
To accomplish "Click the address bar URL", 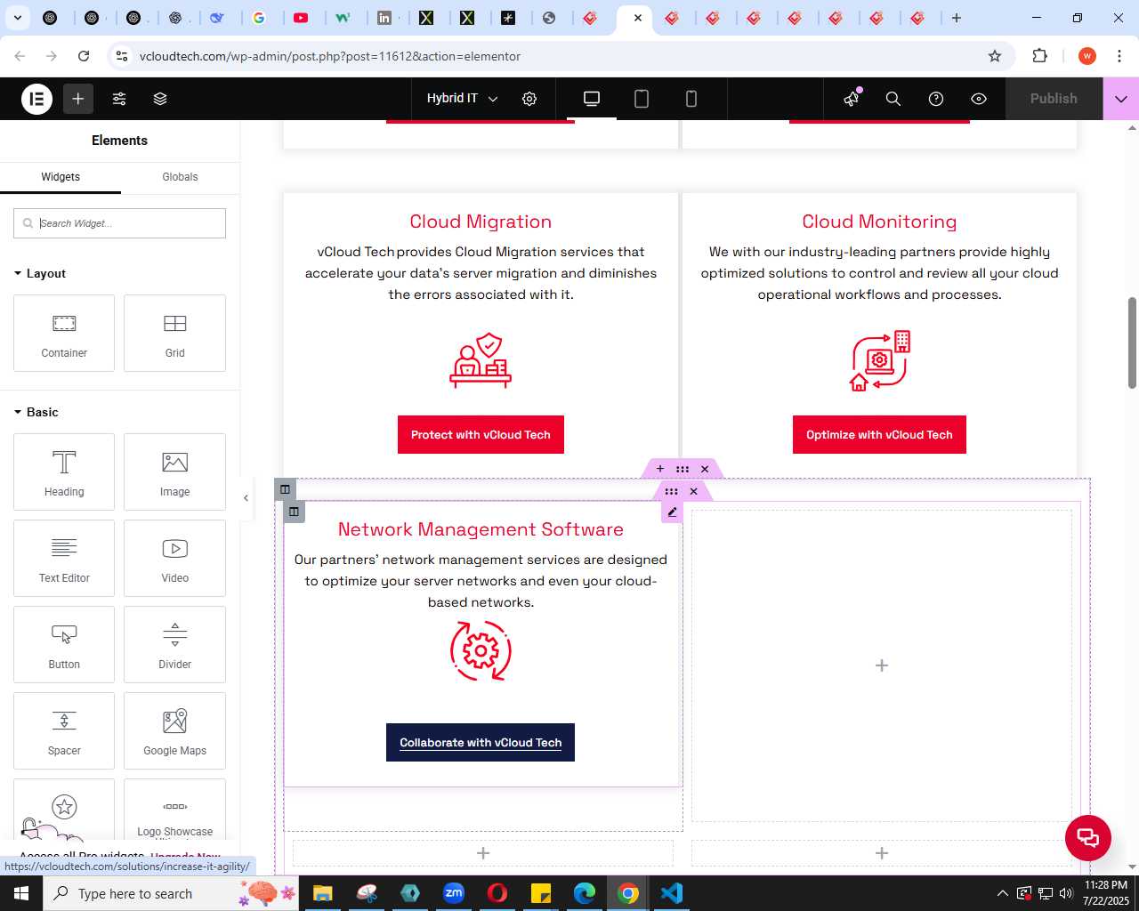I will [330, 56].
